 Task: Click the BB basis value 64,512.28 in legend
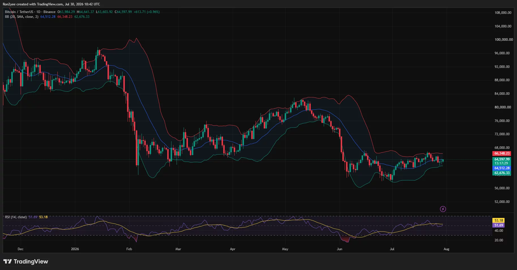(x=48, y=17)
